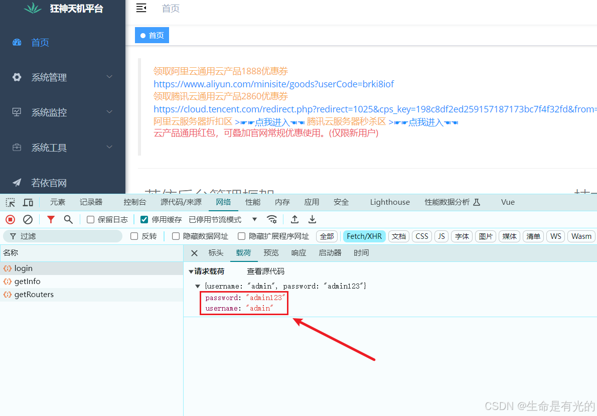This screenshot has width=597, height=416.
Task: Open network conditions wifi icon
Action: point(272,219)
